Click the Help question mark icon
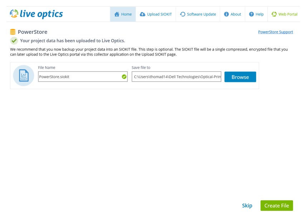This screenshot has height=218, width=305. [x=251, y=14]
